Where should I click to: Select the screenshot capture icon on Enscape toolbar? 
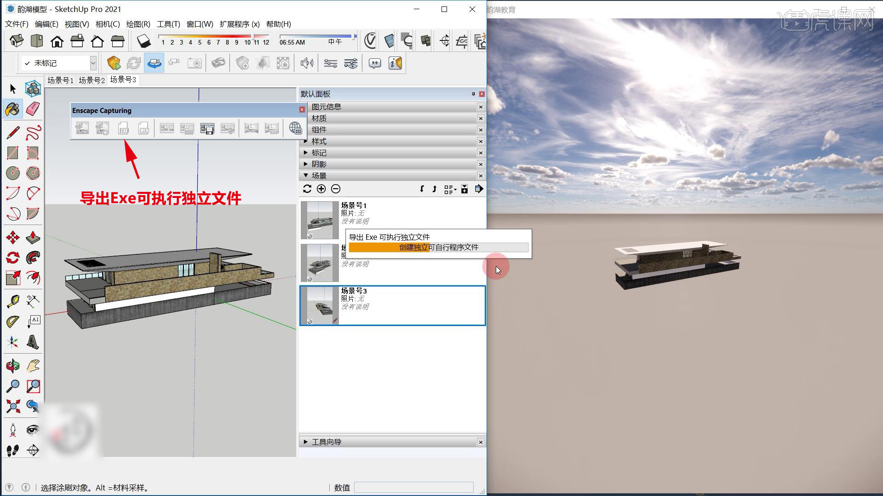pos(195,63)
